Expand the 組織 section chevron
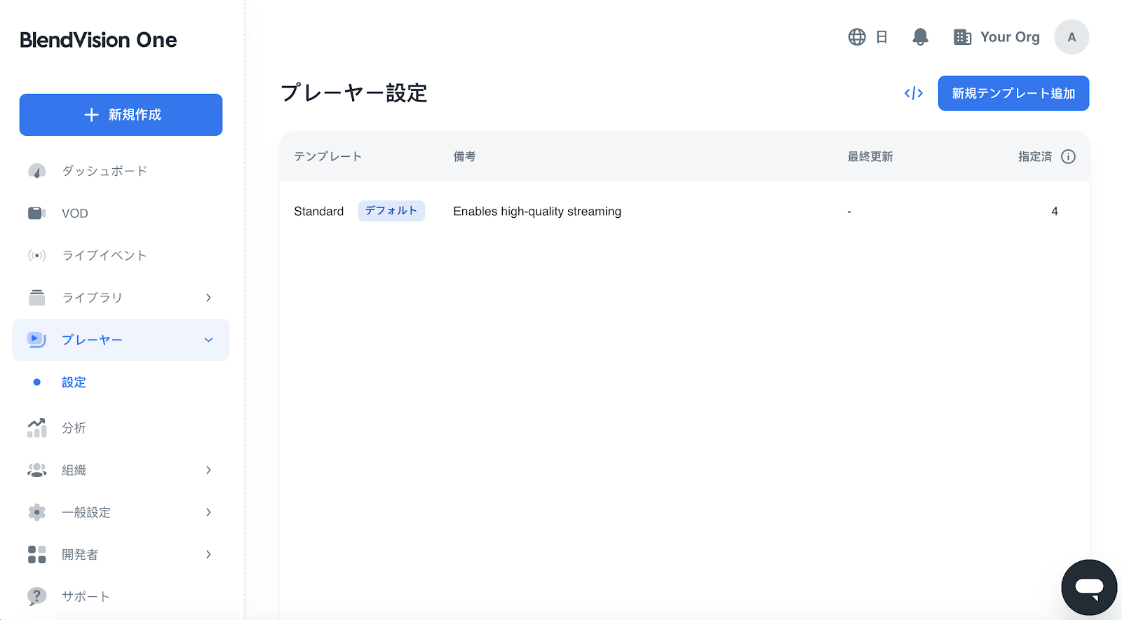The height and width of the screenshot is (620, 1122). (208, 470)
